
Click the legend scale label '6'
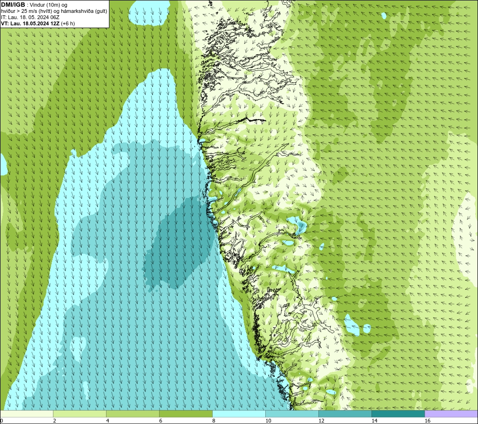tap(161, 421)
